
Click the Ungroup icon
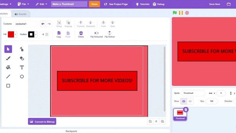pos(68,24)
